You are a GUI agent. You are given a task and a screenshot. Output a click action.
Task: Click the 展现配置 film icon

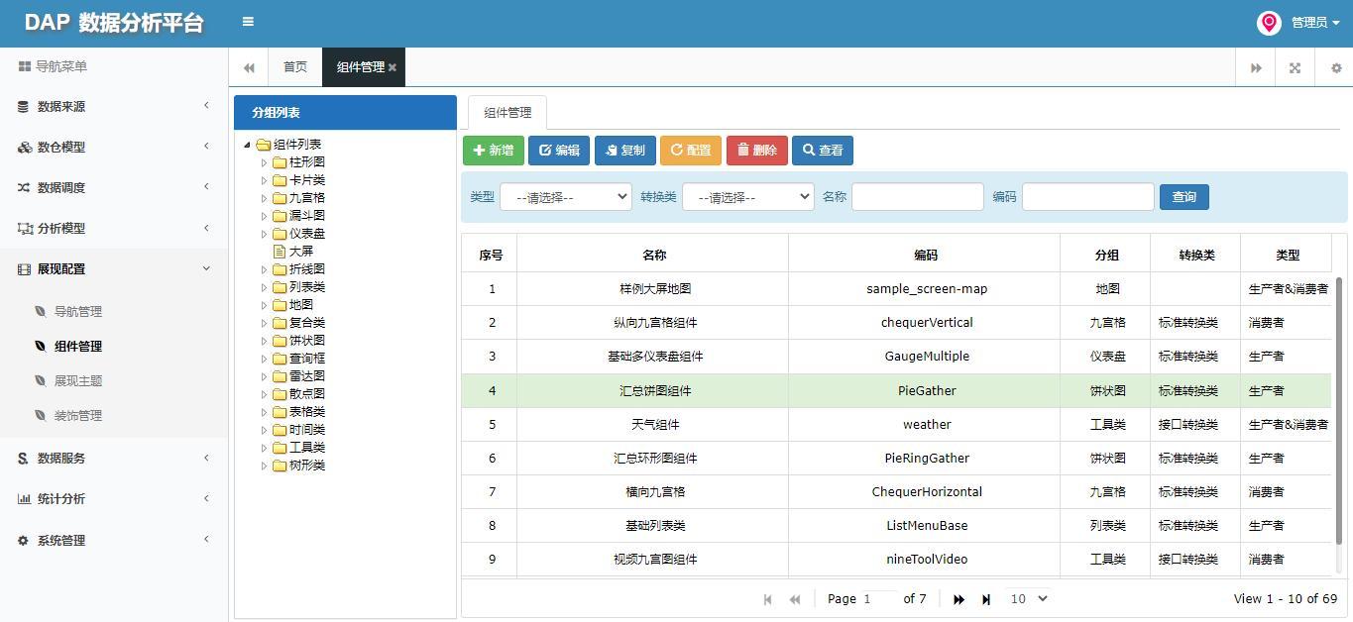pyautogui.click(x=24, y=268)
